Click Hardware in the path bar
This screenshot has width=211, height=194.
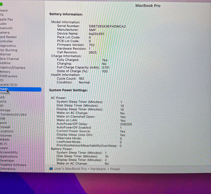98,169
